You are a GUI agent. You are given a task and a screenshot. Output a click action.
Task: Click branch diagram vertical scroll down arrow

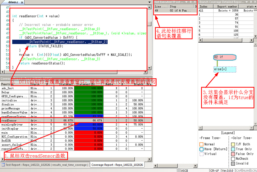coord(255,124)
